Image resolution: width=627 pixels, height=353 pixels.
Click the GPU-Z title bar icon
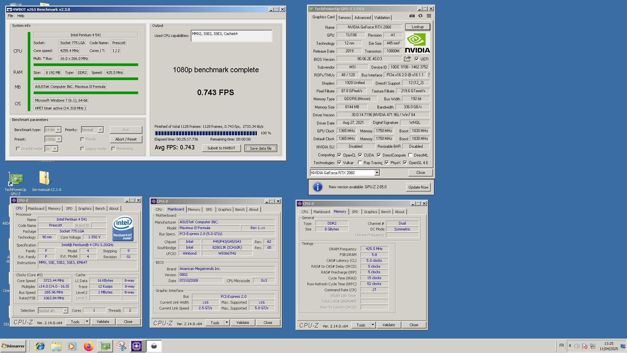[x=312, y=9]
